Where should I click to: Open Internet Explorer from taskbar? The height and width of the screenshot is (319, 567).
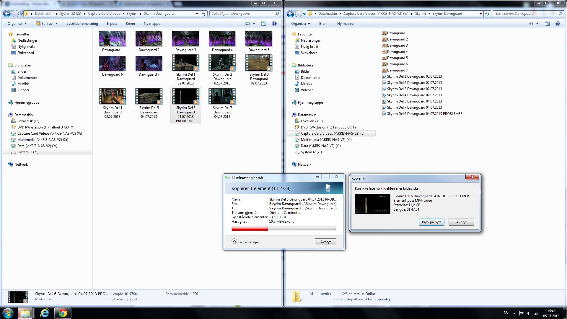(45, 313)
